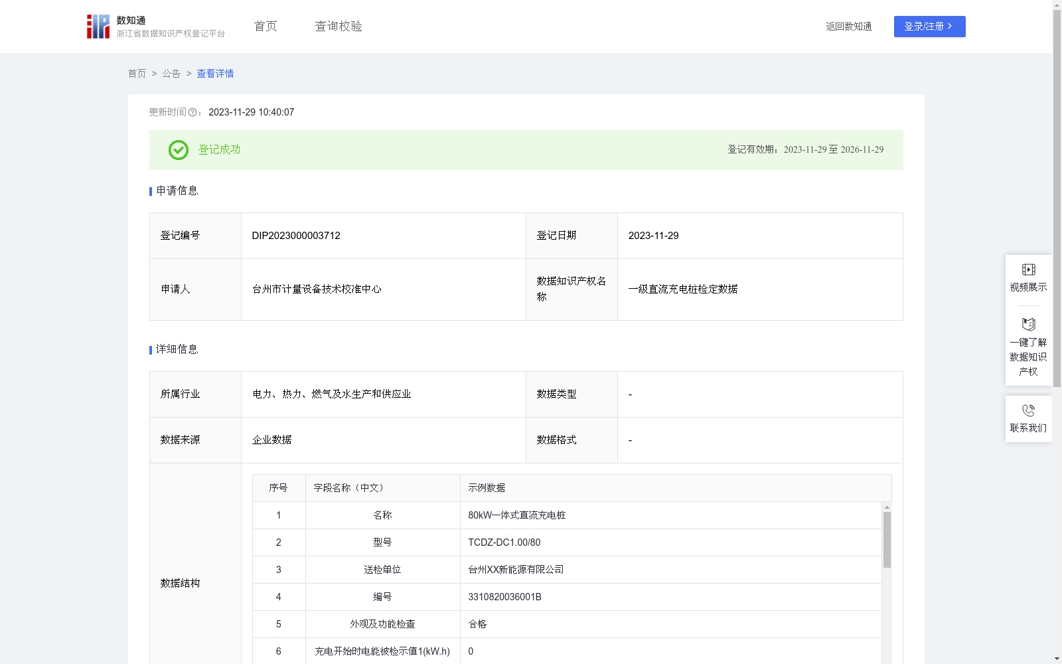Click applicant 台州市计量设备技术校准中心

point(317,290)
